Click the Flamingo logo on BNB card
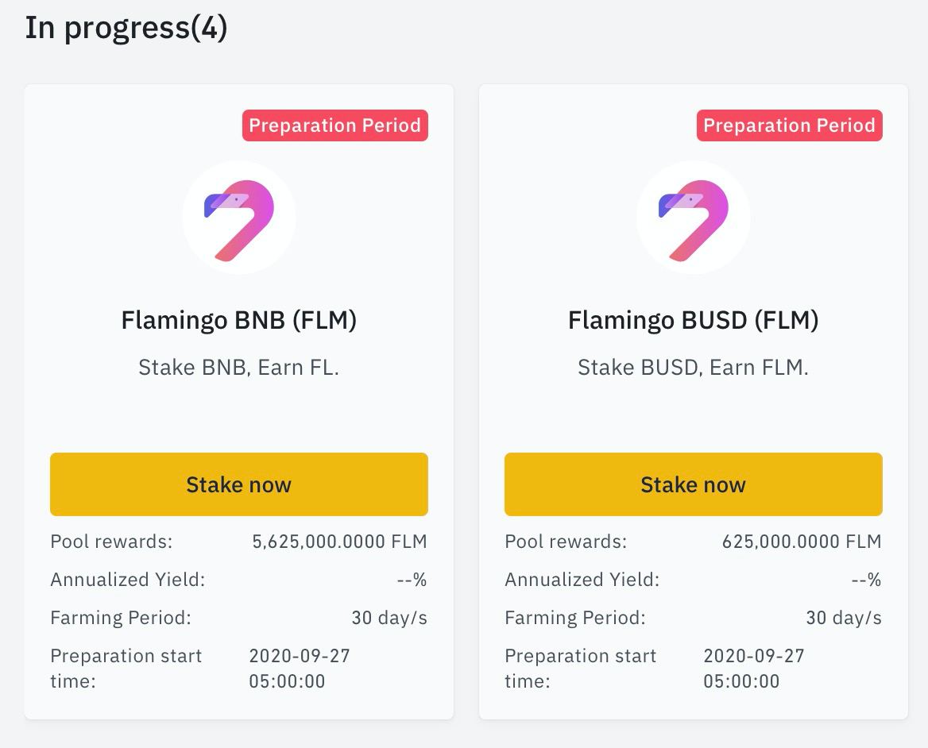 pyautogui.click(x=238, y=218)
